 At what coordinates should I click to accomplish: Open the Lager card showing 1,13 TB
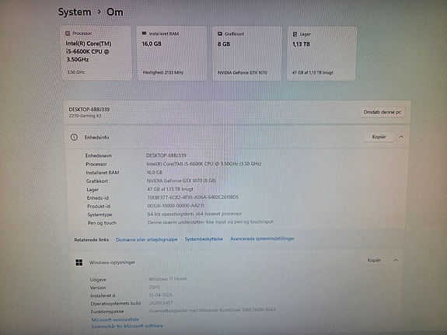322,54
